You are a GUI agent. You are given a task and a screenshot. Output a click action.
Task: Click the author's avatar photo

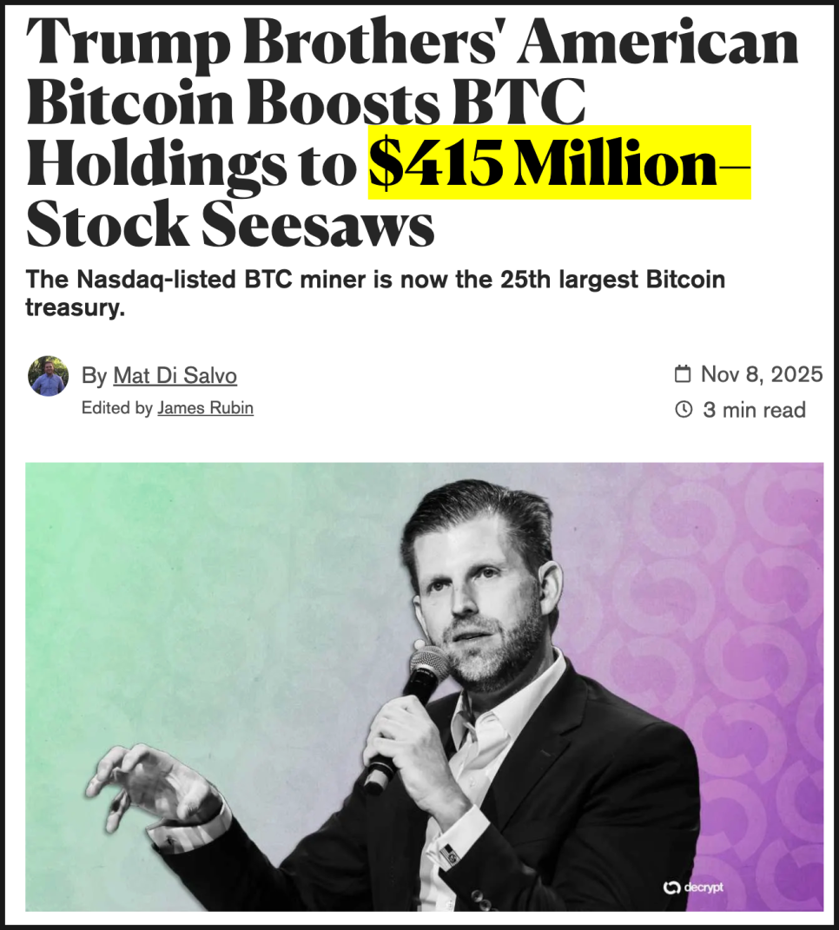coord(48,376)
